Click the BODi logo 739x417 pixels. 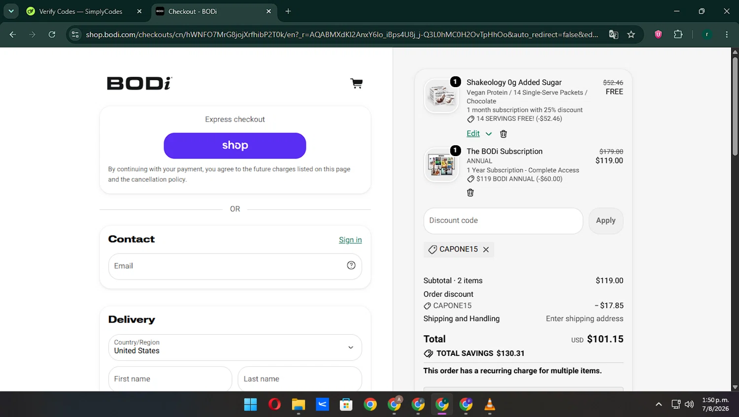[139, 83]
